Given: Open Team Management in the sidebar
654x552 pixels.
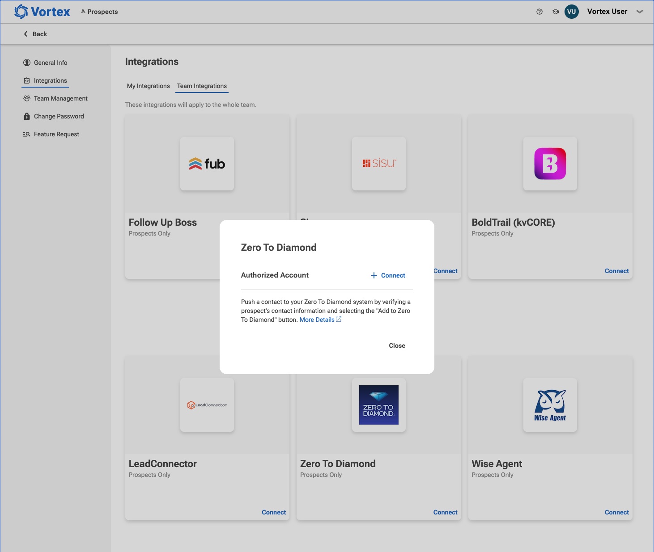Looking at the screenshot, I should click(x=55, y=98).
